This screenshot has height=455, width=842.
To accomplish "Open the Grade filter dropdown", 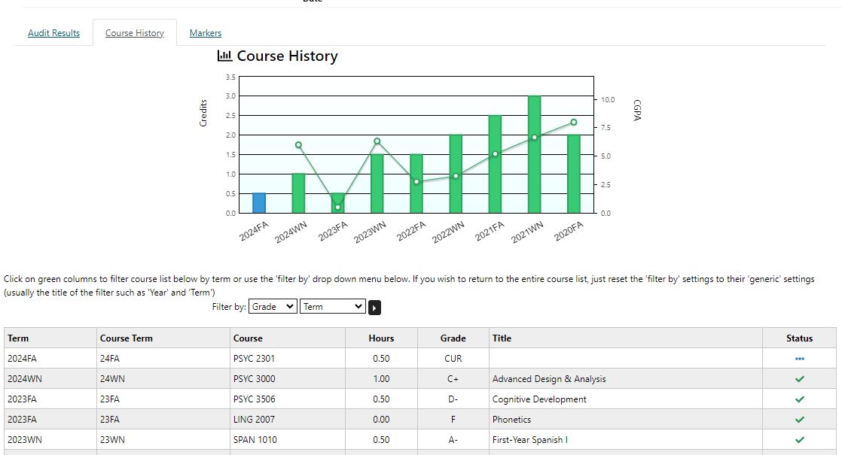I will click(x=273, y=307).
